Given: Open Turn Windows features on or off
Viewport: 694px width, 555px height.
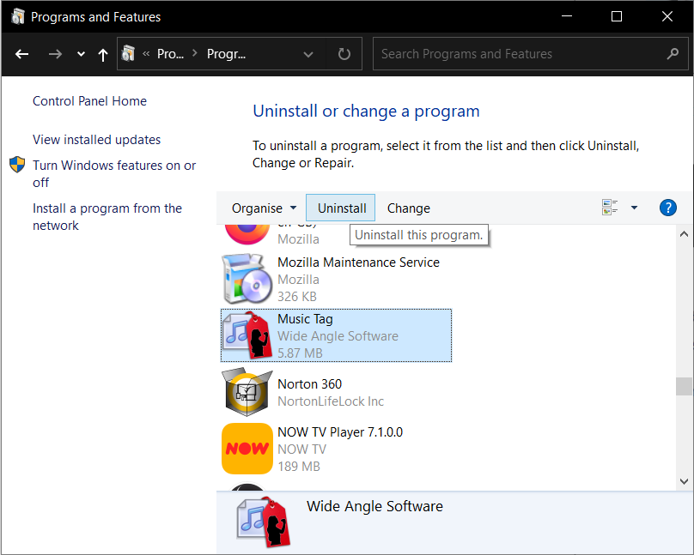Looking at the screenshot, I should 114,173.
